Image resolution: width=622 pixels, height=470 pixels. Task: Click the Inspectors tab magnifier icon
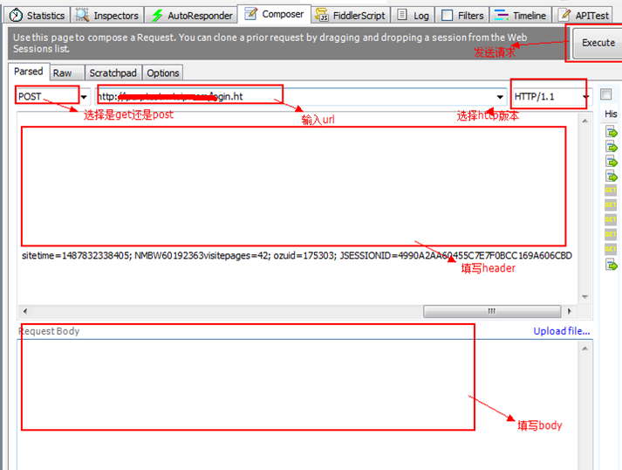coord(82,15)
